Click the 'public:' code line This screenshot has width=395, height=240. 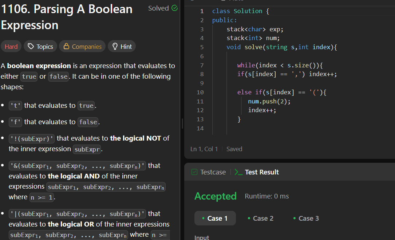pos(225,20)
